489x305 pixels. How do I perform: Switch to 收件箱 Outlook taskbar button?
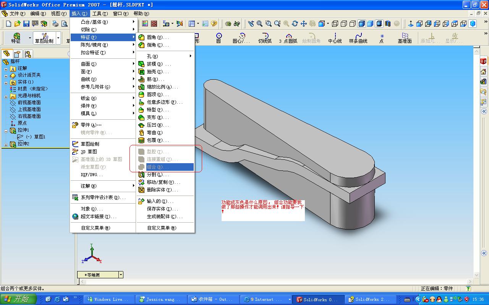[213, 299]
